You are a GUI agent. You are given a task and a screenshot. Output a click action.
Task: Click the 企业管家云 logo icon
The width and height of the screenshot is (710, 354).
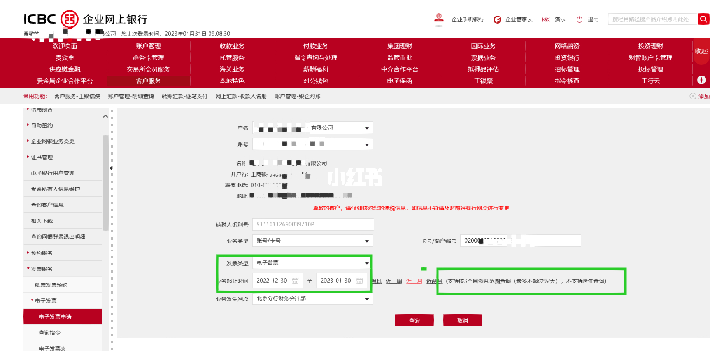pos(497,19)
